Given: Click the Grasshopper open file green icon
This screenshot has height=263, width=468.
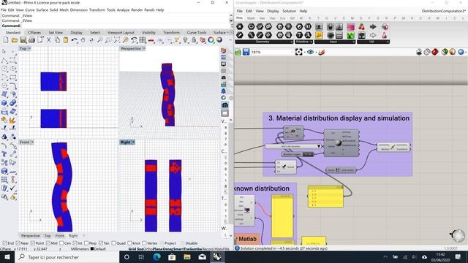Looking at the screenshot, I should point(238,52).
